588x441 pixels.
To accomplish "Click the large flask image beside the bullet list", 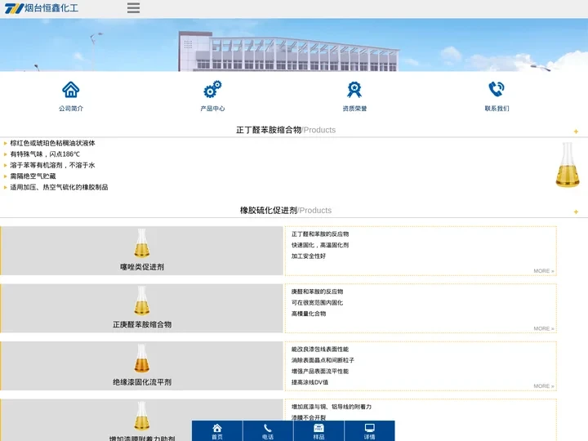I will pyautogui.click(x=568, y=165).
